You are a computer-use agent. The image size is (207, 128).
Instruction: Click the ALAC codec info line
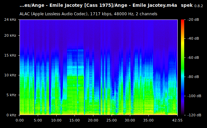[88, 14]
